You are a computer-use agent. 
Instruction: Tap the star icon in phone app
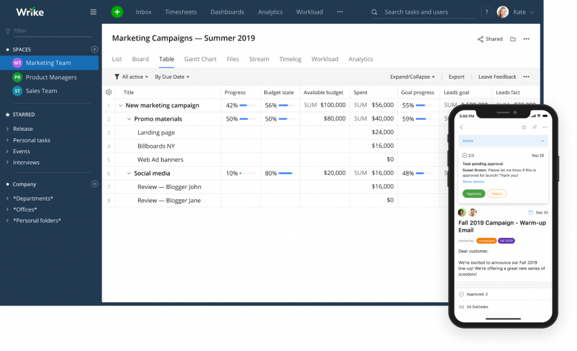[524, 127]
